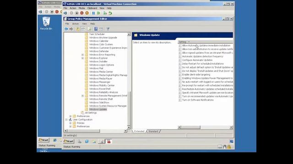Image resolution: width=293 pixels, height=164 pixels.
Task: Click the inner VM Start button
Action: click(69, 141)
